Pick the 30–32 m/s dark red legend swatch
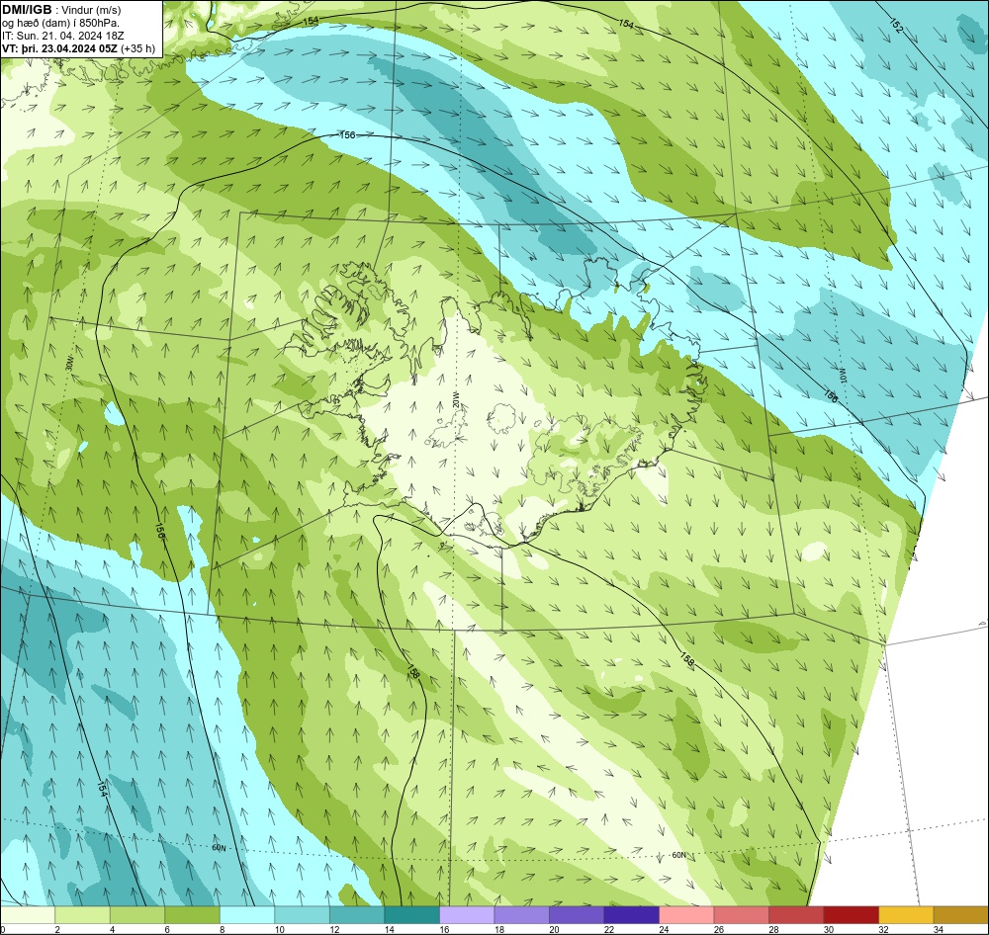989x935 pixels. click(x=851, y=914)
